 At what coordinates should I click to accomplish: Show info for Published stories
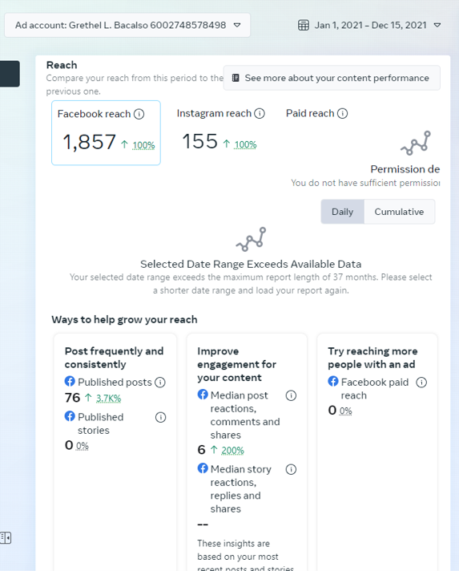click(160, 417)
